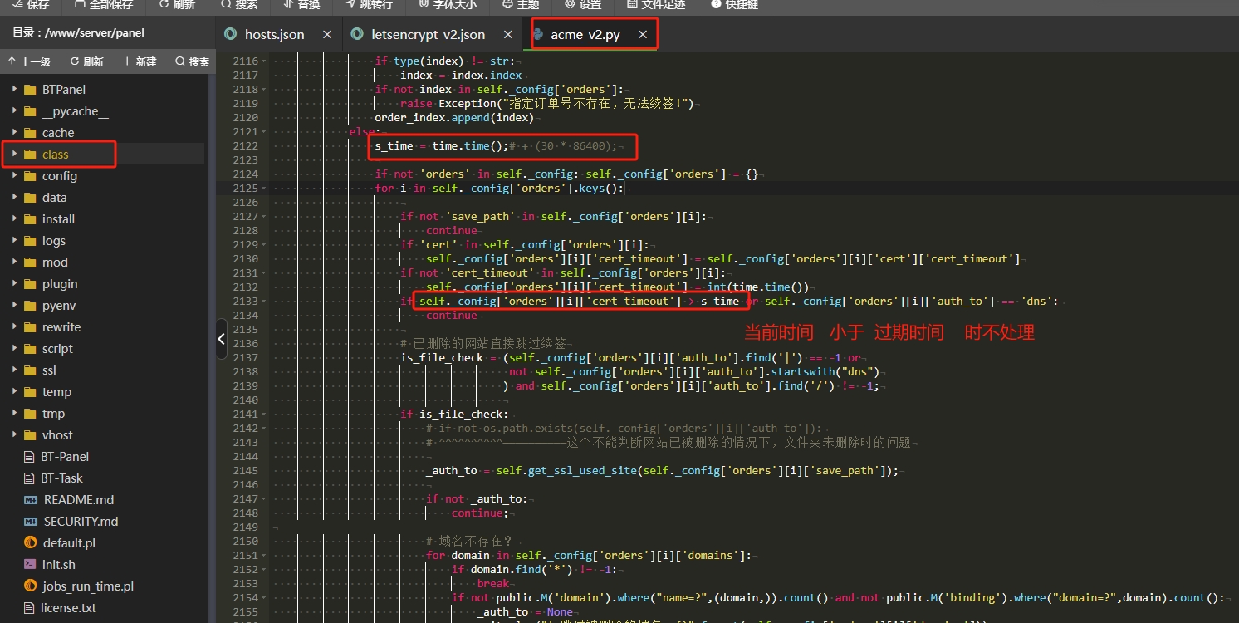This screenshot has height=623, width=1239.
Task: Click the 全部保存 save-all toolbar item
Action: [103, 5]
